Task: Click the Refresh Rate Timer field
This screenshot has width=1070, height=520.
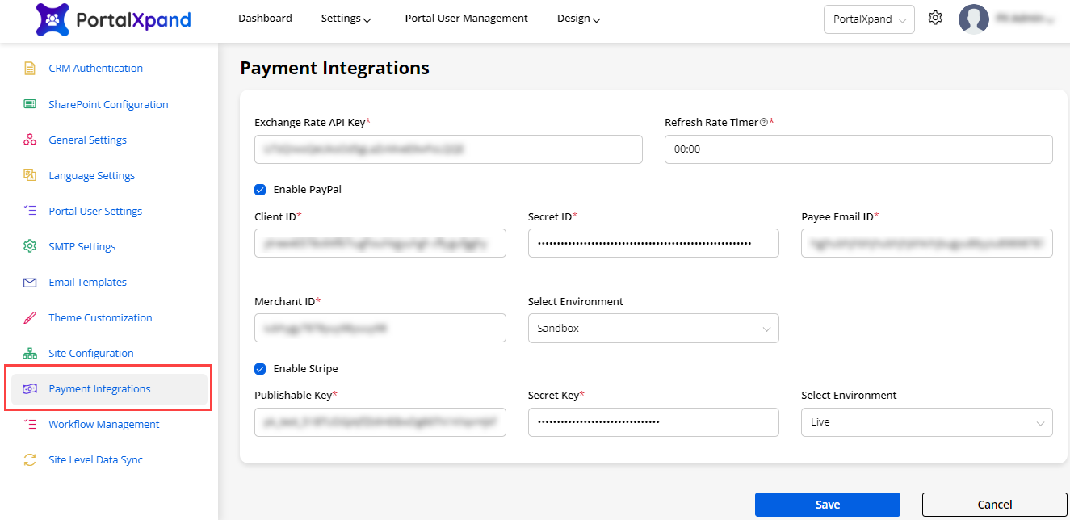Action: click(858, 149)
